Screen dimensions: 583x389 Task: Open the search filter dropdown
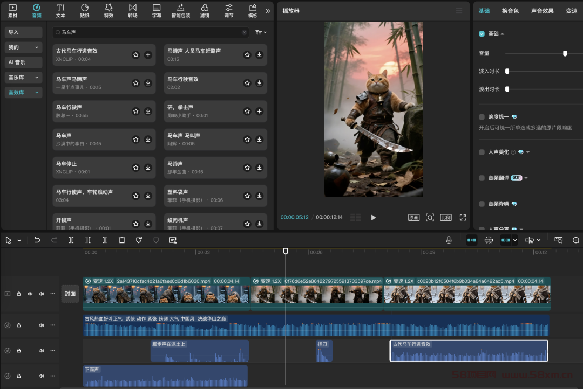tap(261, 32)
